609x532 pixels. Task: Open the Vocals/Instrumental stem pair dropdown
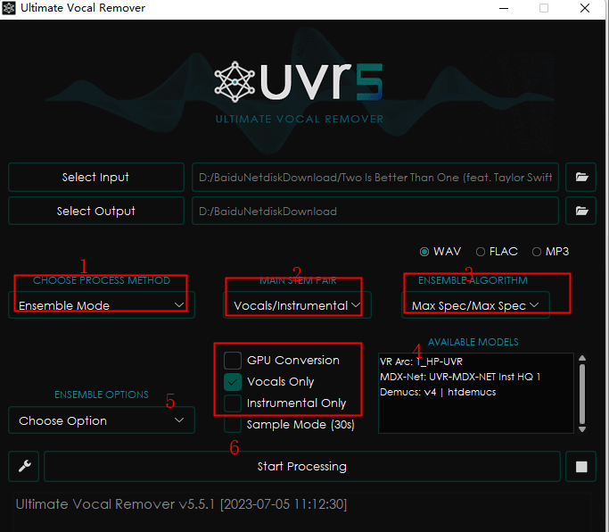(x=297, y=305)
